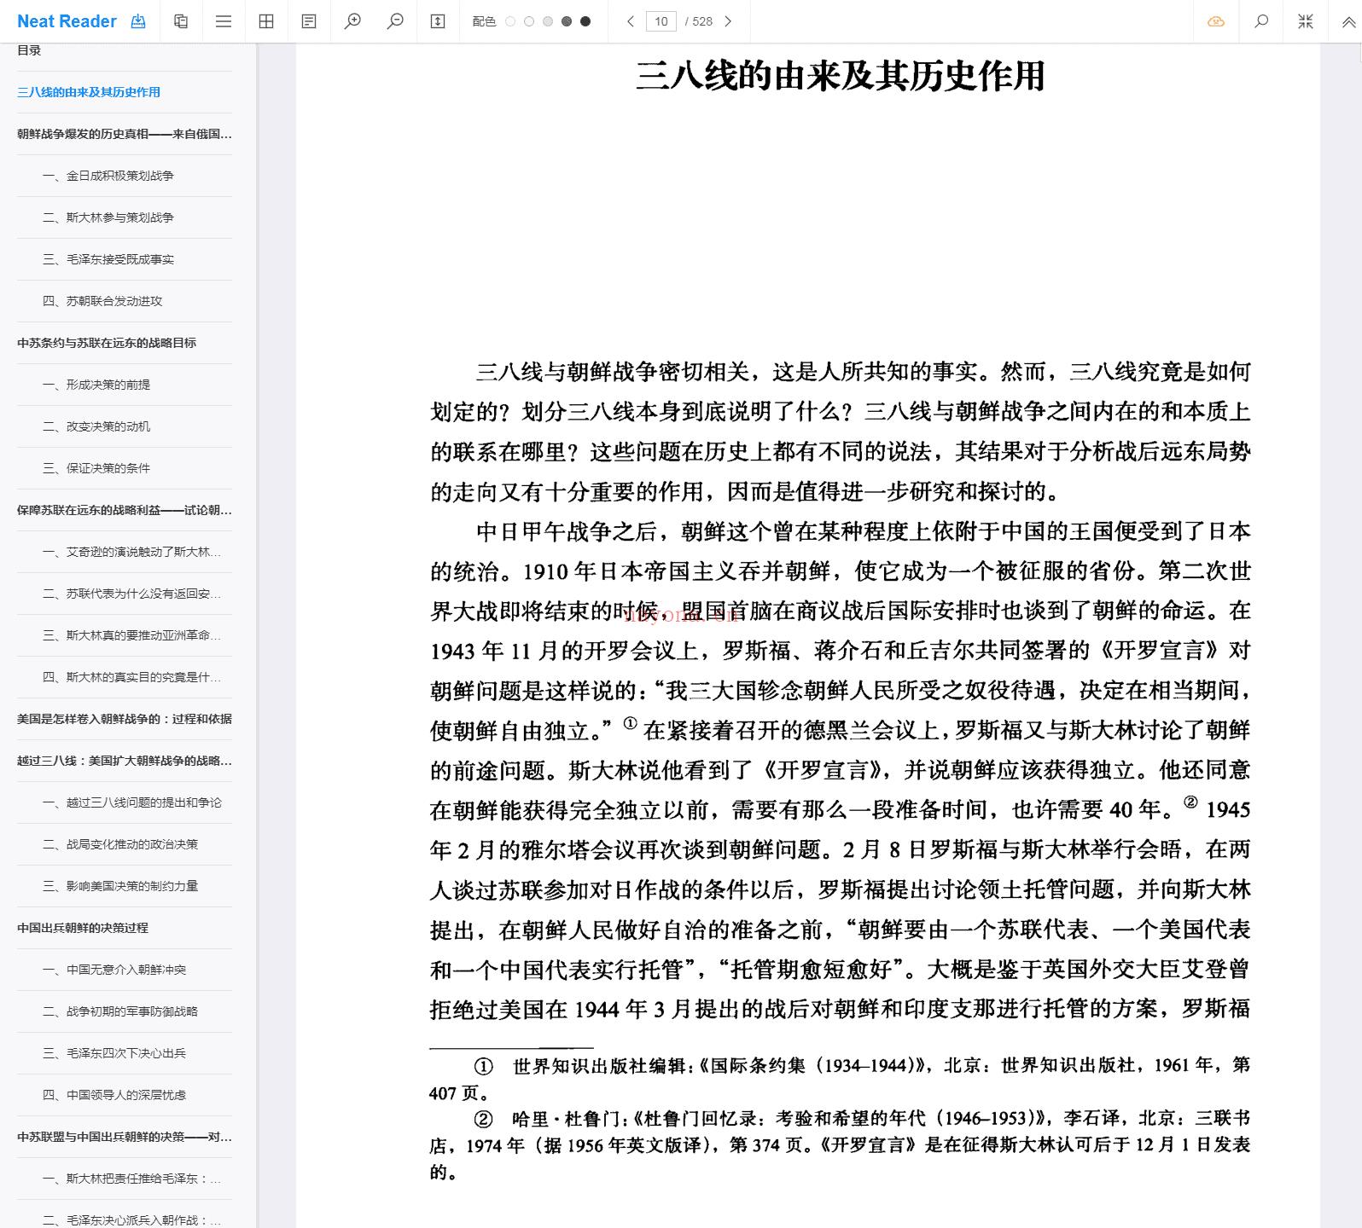Image resolution: width=1362 pixels, height=1228 pixels.
Task: Click the orange cloud sync icon
Action: 1216,21
